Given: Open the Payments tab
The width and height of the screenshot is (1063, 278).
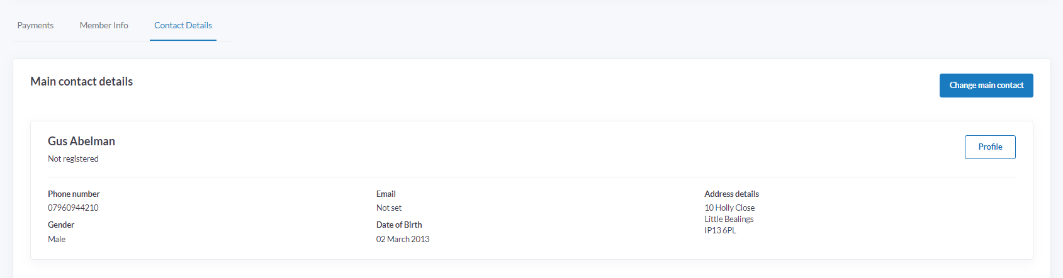Looking at the screenshot, I should click(x=35, y=25).
